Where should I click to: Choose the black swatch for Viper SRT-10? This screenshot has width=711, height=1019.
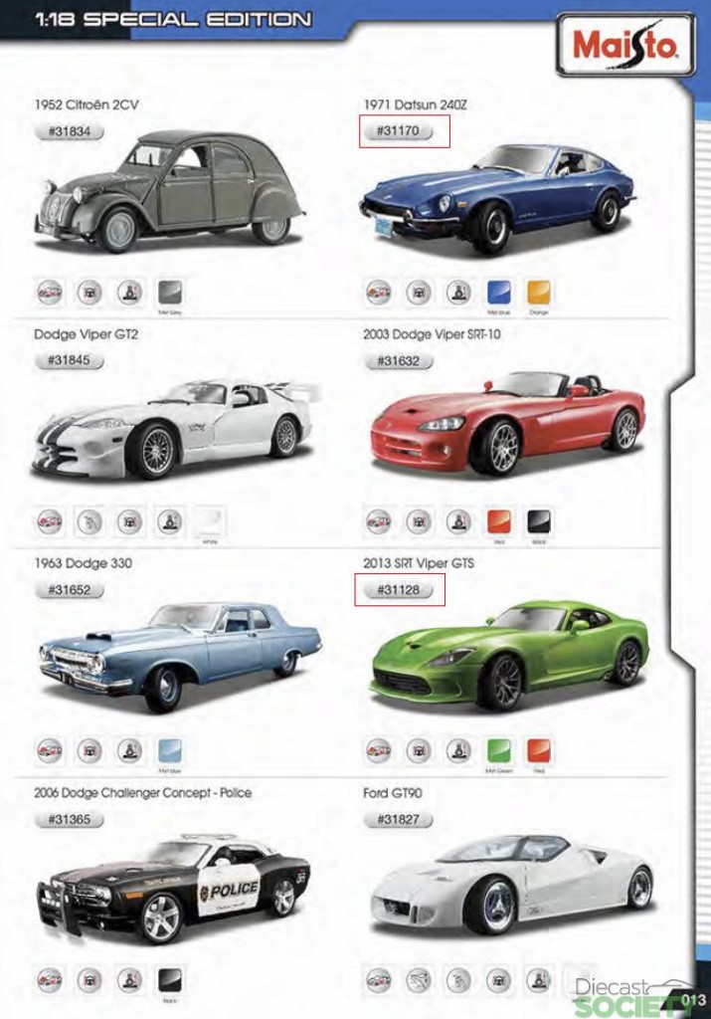539,521
